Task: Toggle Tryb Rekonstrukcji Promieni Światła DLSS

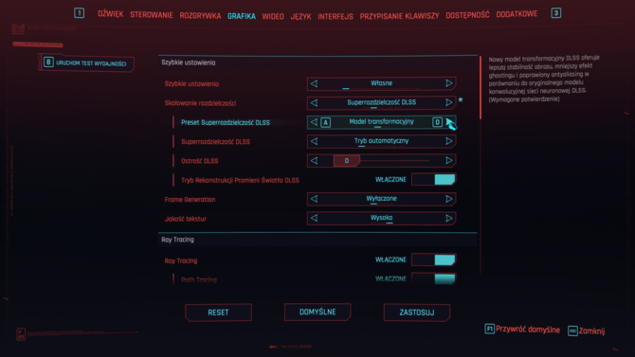Action: pyautogui.click(x=434, y=179)
